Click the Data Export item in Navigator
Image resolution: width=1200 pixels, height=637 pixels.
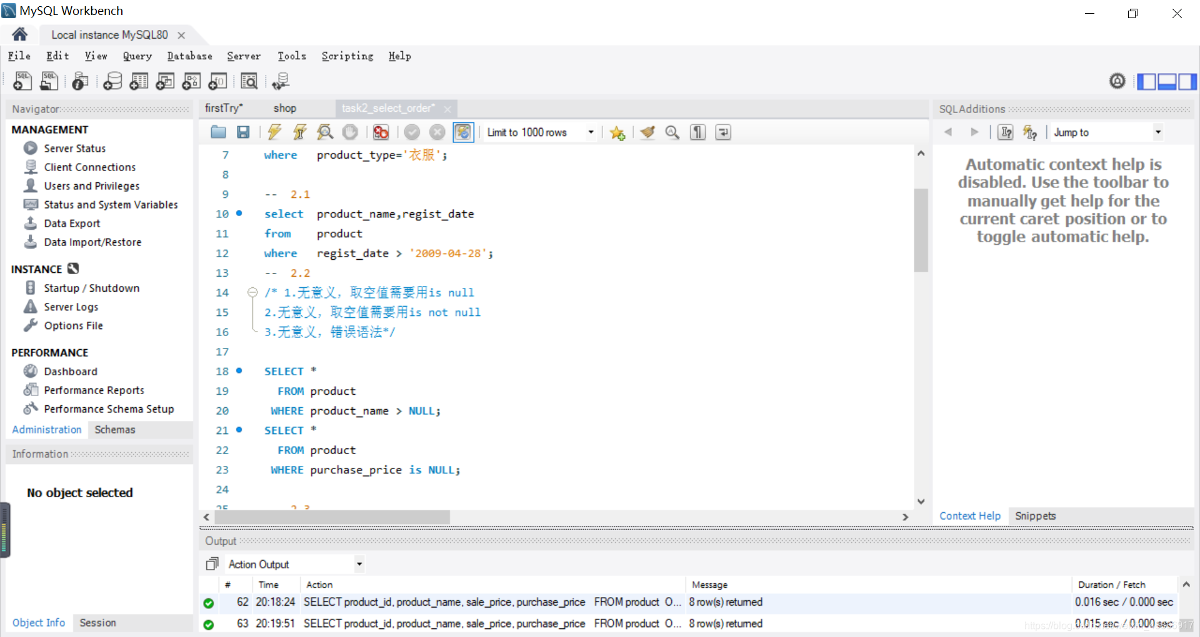[x=71, y=223]
